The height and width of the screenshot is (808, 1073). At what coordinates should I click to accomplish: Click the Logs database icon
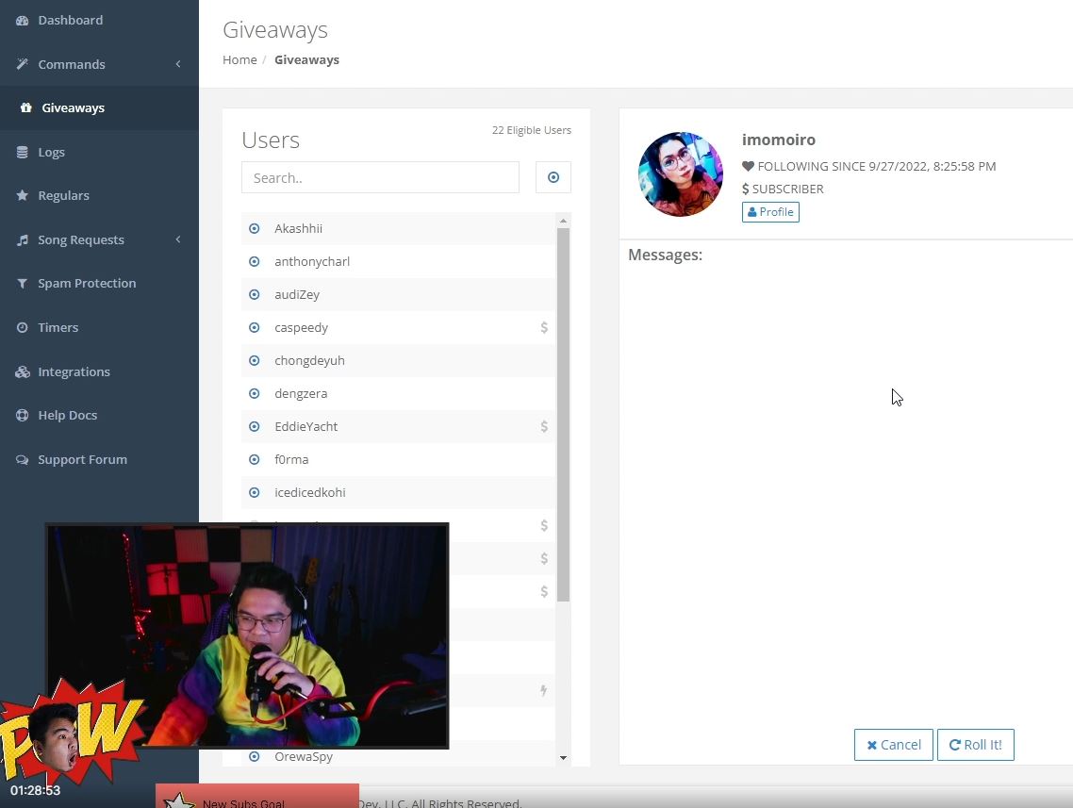point(23,152)
